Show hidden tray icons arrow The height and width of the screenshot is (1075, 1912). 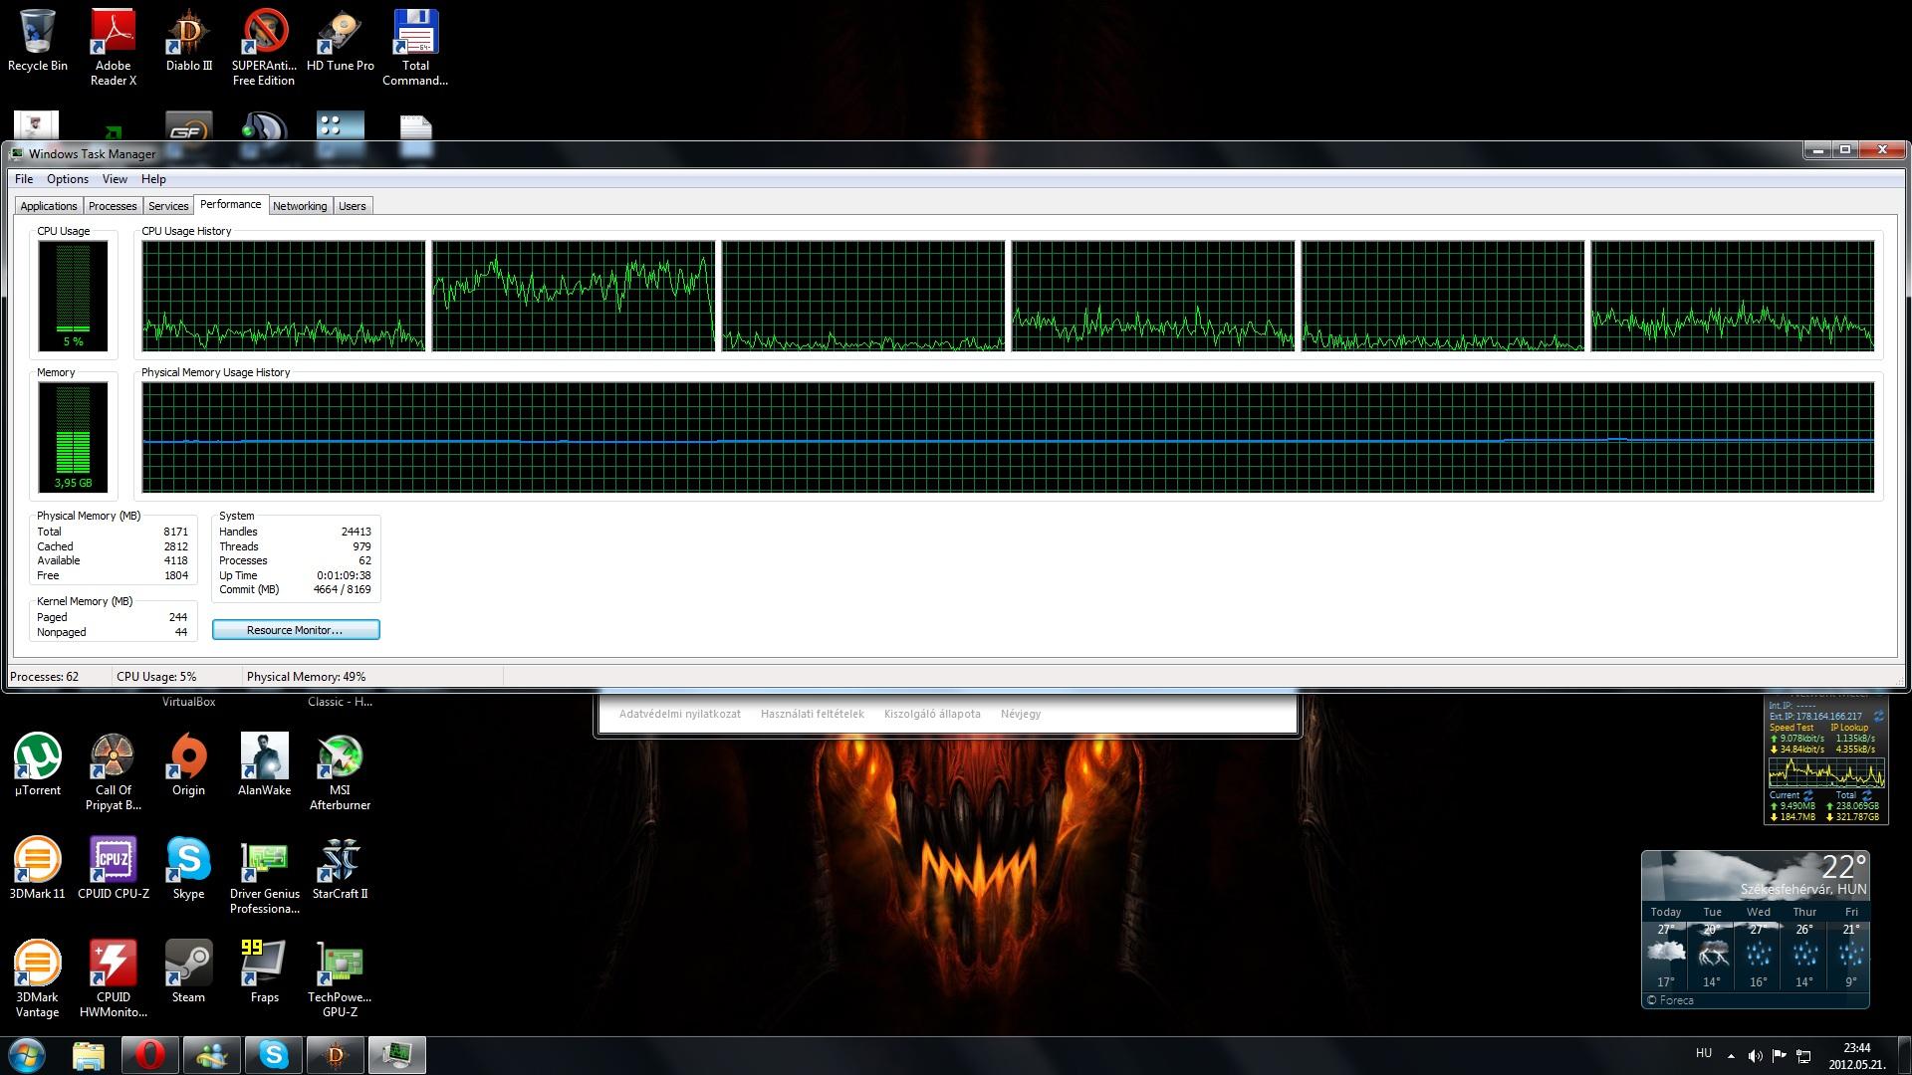tap(1731, 1056)
